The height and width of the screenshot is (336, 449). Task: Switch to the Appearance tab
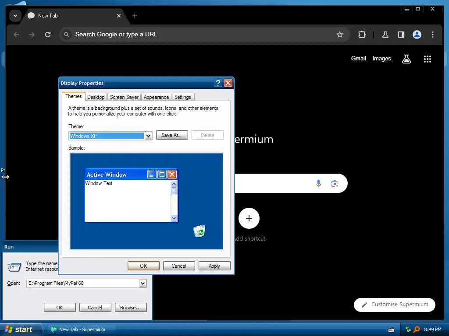[157, 97]
